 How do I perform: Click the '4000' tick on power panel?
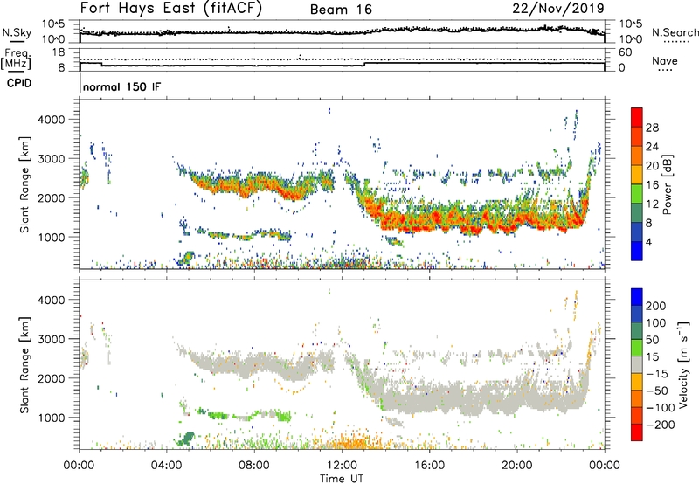(x=52, y=120)
